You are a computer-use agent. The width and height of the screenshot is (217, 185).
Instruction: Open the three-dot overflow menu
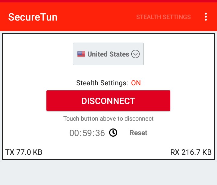pos(206,17)
